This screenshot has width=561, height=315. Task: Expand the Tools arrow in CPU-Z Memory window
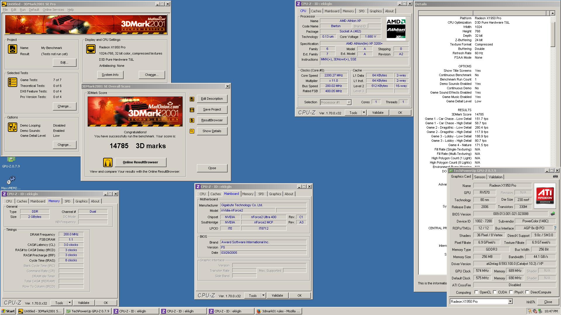pyautogui.click(x=70, y=303)
